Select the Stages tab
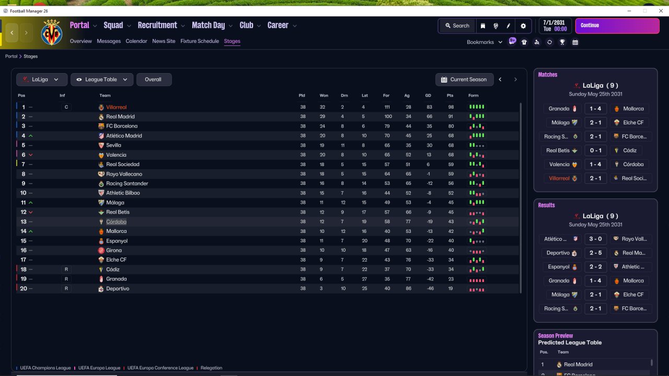This screenshot has height=376, width=669. tap(232, 41)
